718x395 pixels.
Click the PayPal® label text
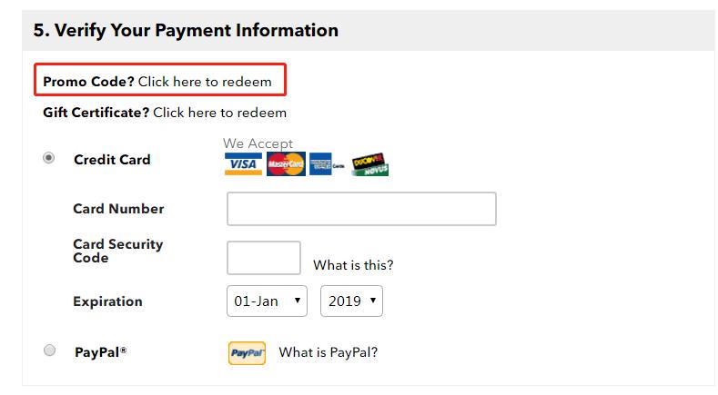click(x=101, y=352)
